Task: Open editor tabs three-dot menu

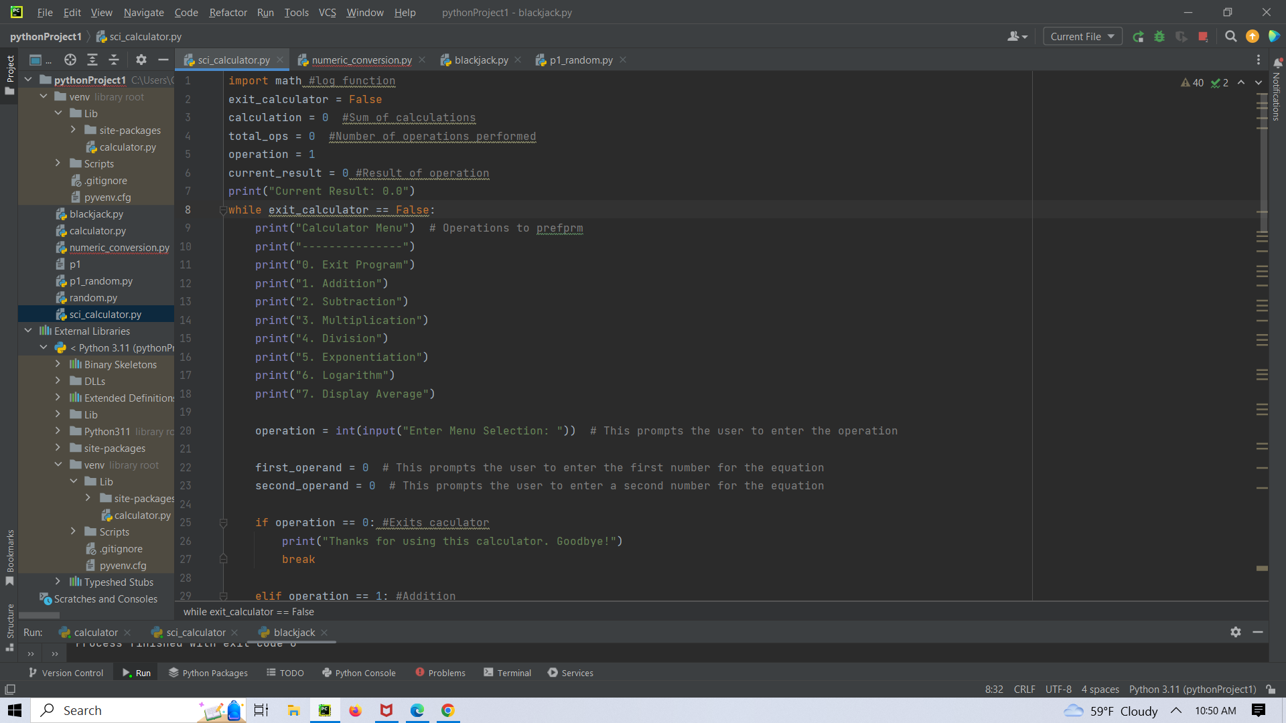Action: click(1259, 60)
